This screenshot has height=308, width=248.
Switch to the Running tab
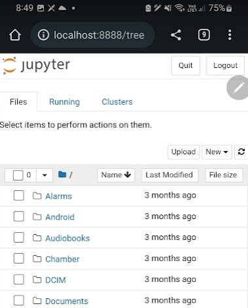pyautogui.click(x=64, y=102)
